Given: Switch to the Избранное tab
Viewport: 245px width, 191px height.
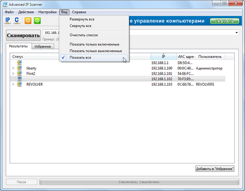Looking at the screenshot, I should [x=43, y=47].
